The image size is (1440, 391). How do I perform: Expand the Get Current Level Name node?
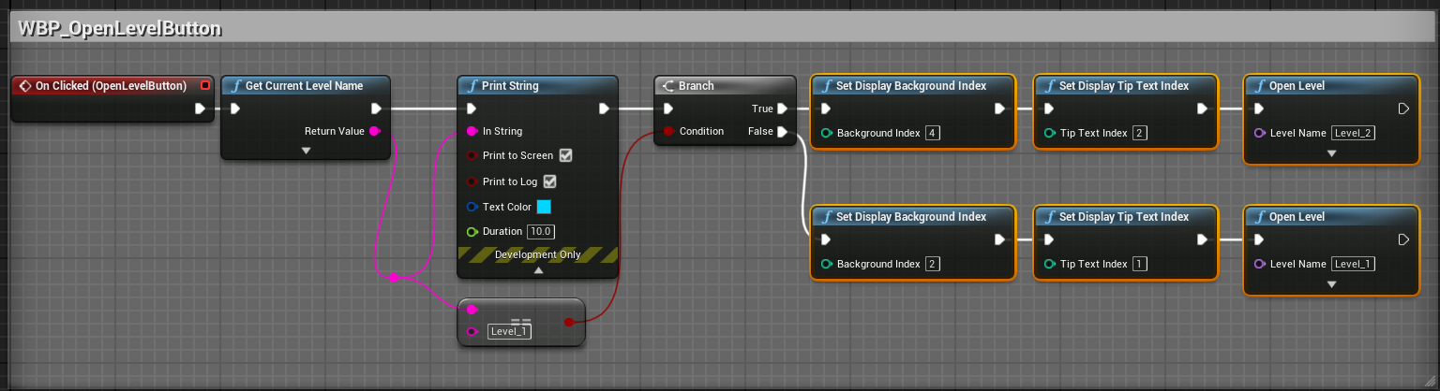(306, 151)
